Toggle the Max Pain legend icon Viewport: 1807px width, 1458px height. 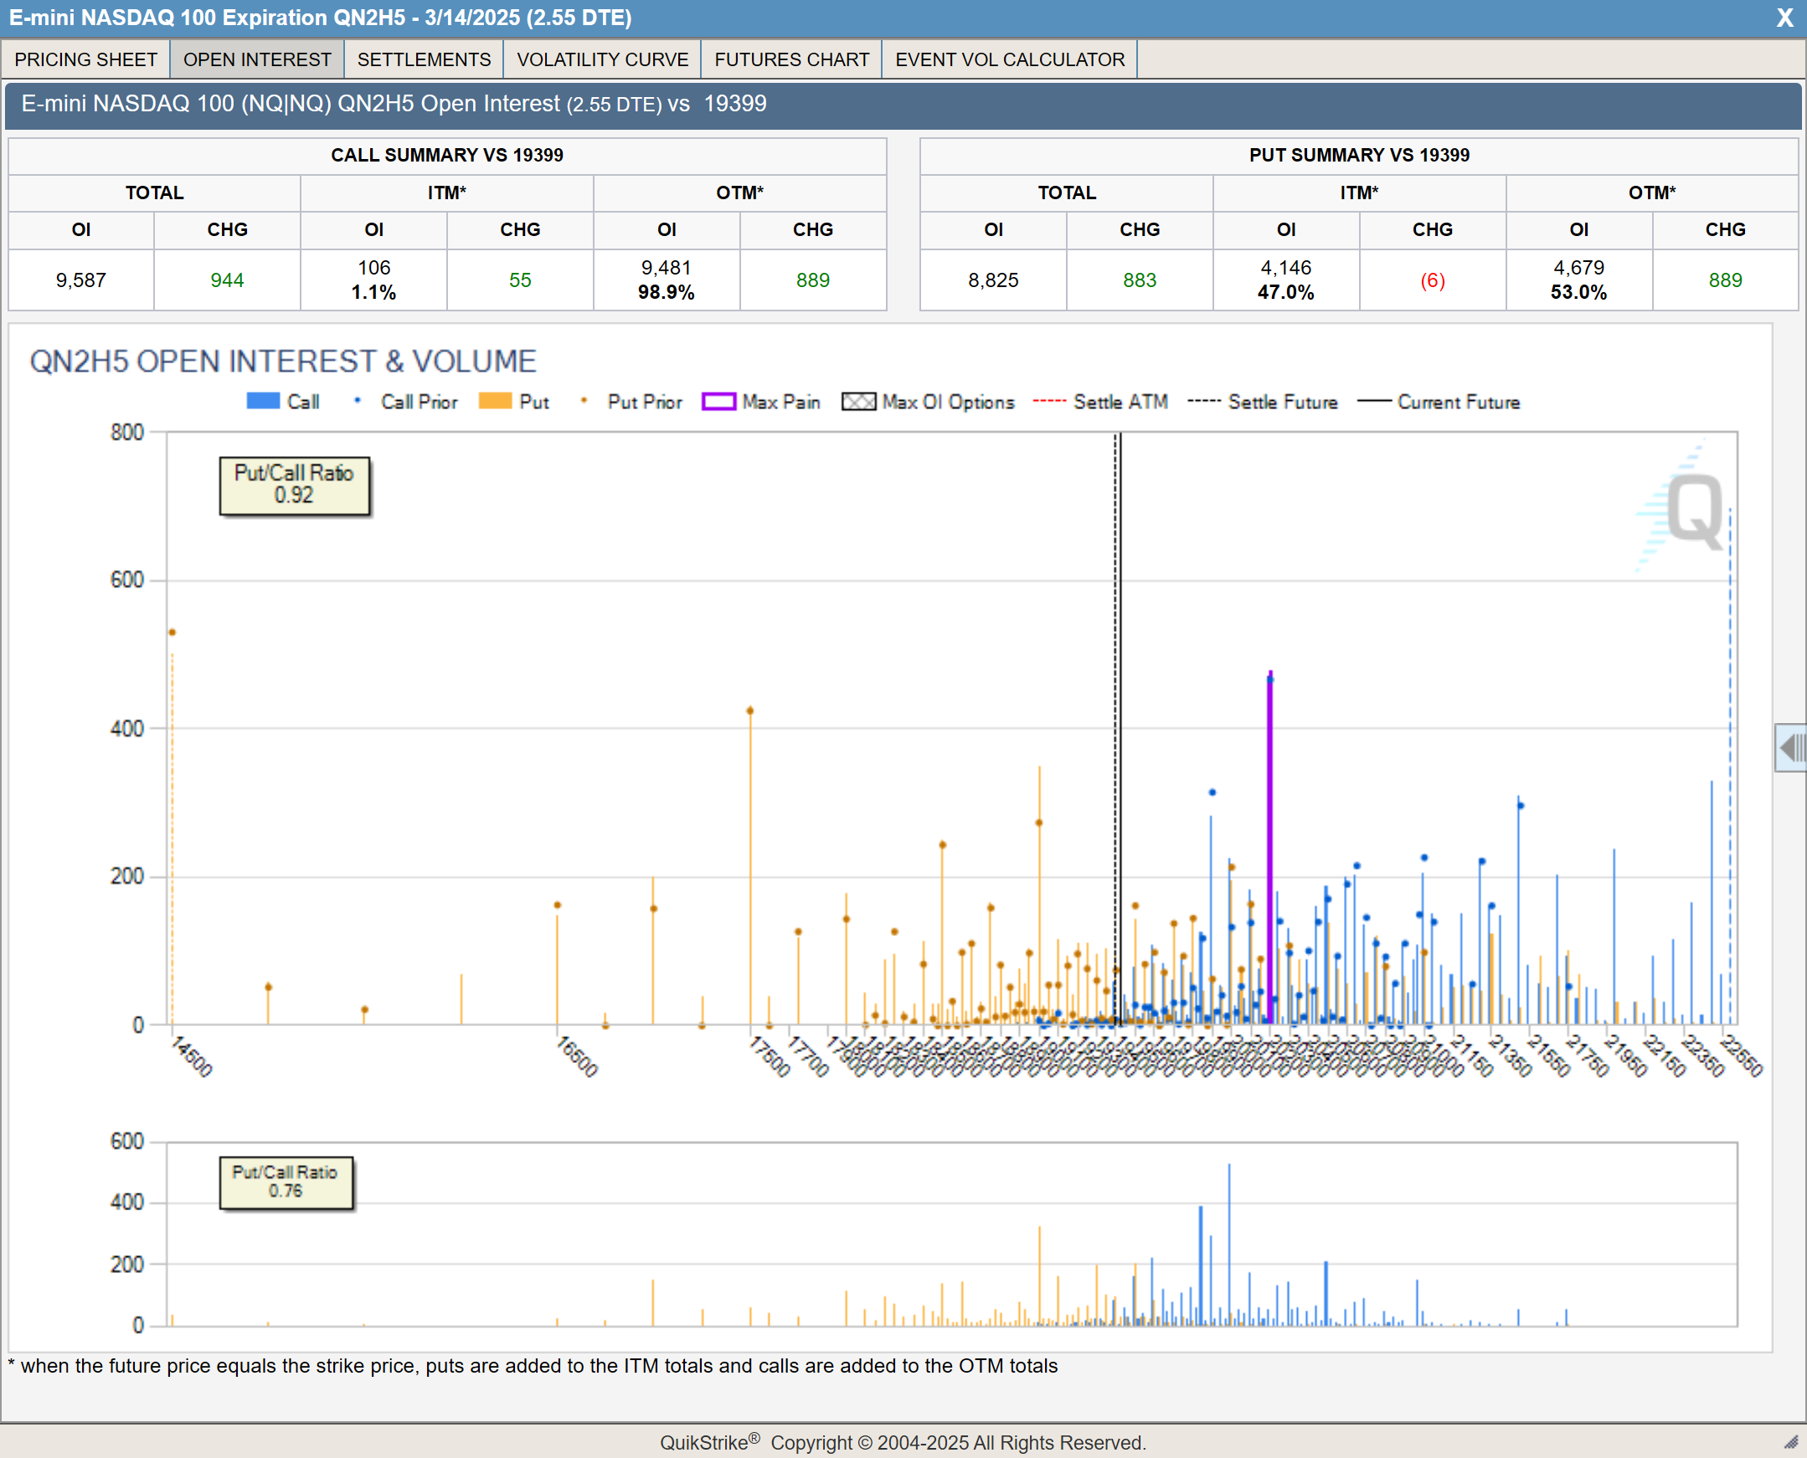pyautogui.click(x=718, y=402)
